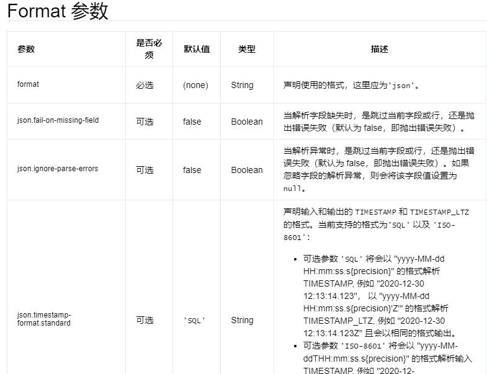Screen dimensions: 487x374
Task: Click the 'Format 参数' page heading
Action: 58,11
